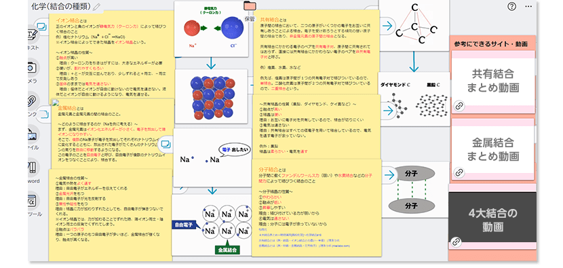Open link icon on 共有結合まとめ動画 card
Viewport: 563px width, 268px height.
458,106
